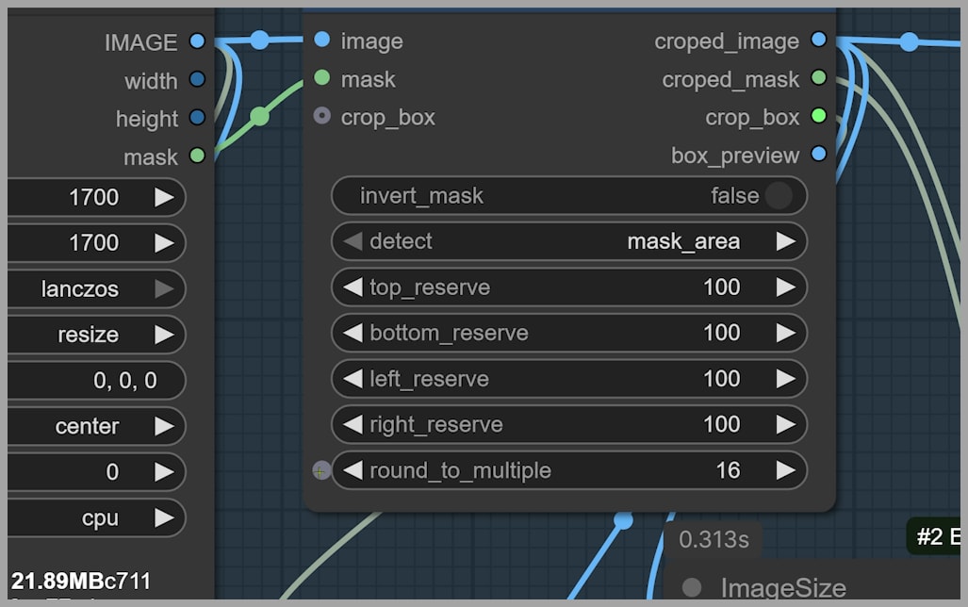Image resolution: width=968 pixels, height=607 pixels.
Task: Click the ImageSize node collapse dot
Action: coord(692,588)
